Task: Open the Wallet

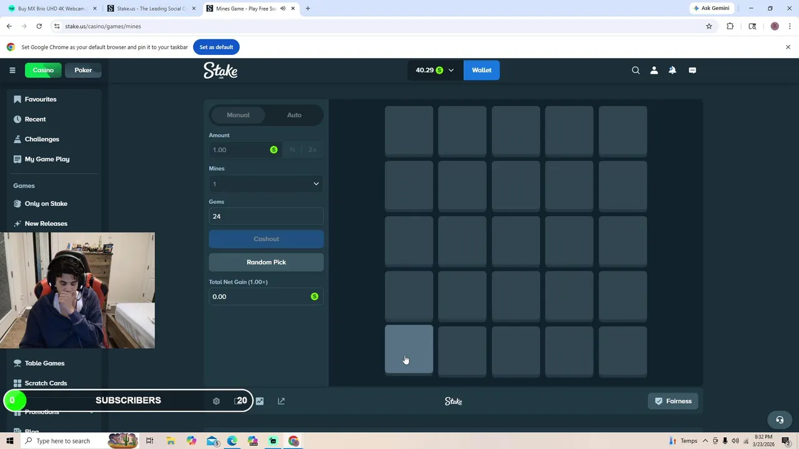Action: click(481, 70)
